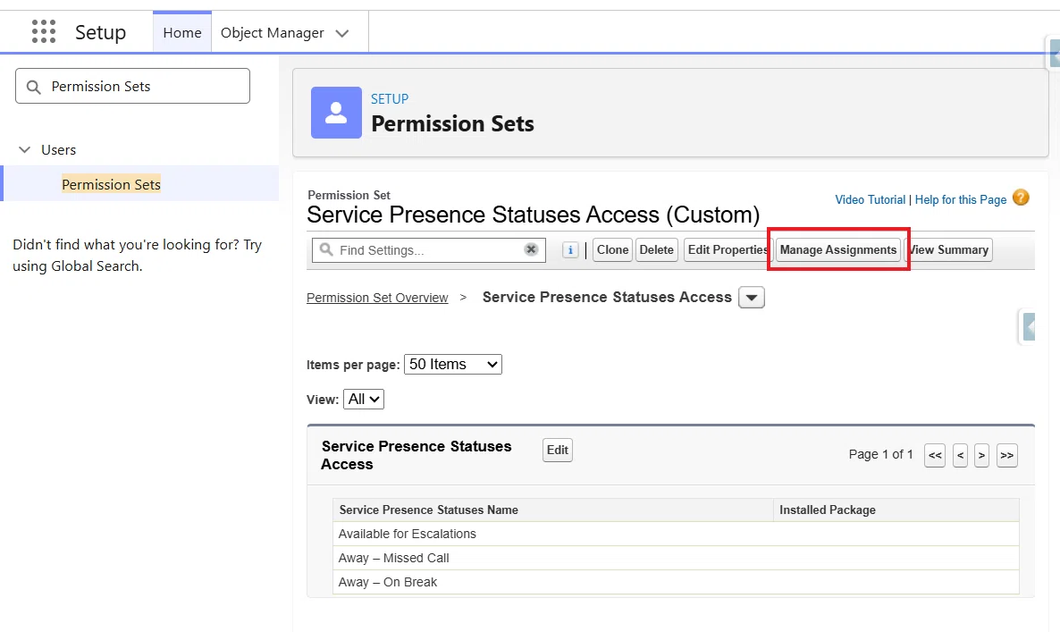
Task: Open the Object Manager tab dropdown chevron
Action: point(342,33)
